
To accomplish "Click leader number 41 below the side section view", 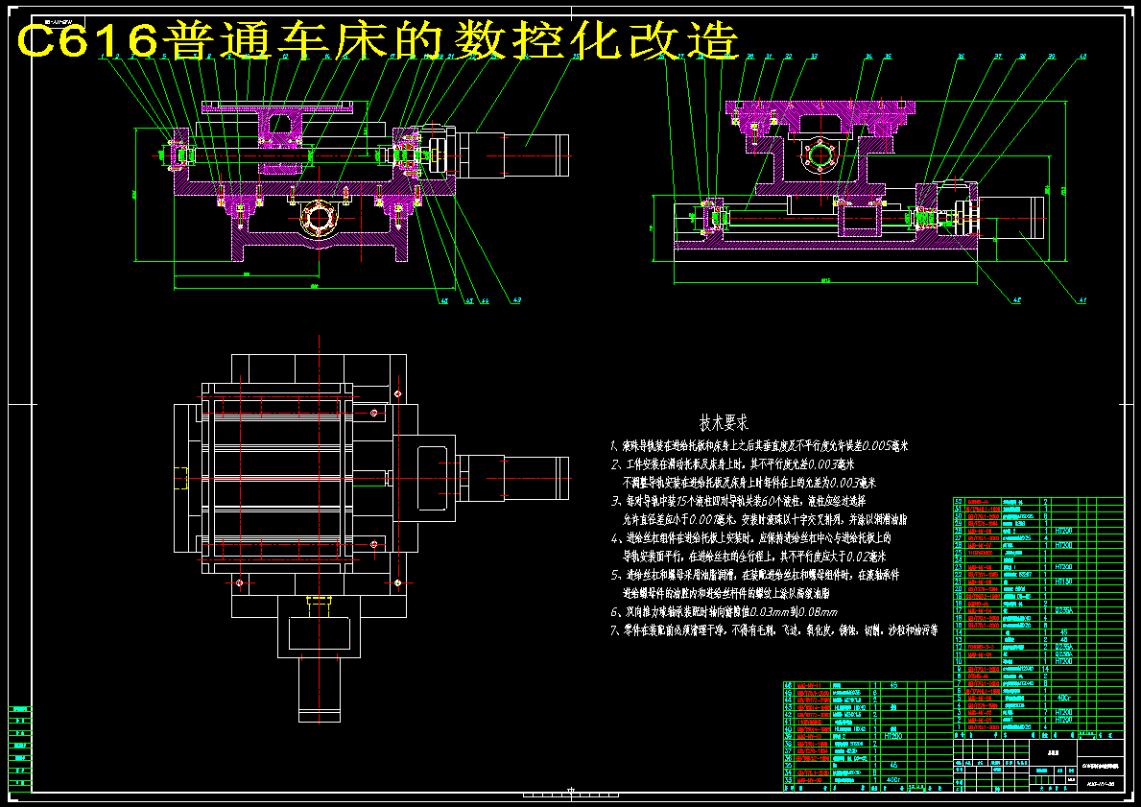I will 1082,299.
